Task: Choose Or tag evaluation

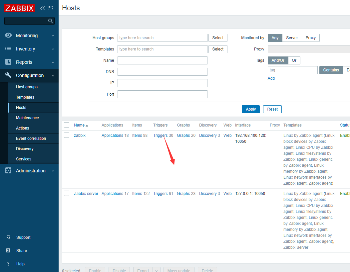Action: pyautogui.click(x=294, y=60)
